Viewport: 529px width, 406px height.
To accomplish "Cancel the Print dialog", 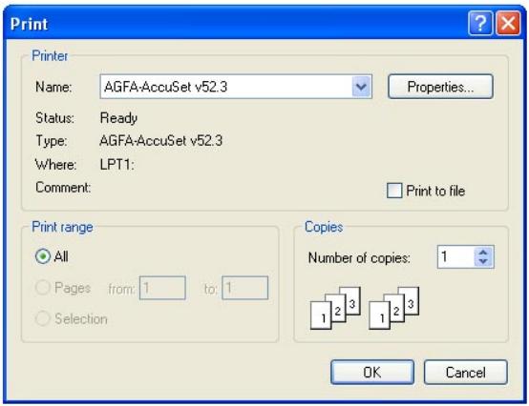I will tap(466, 373).
